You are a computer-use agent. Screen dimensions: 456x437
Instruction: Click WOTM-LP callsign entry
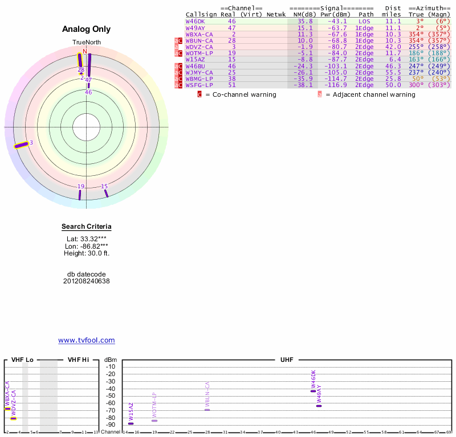(199, 53)
